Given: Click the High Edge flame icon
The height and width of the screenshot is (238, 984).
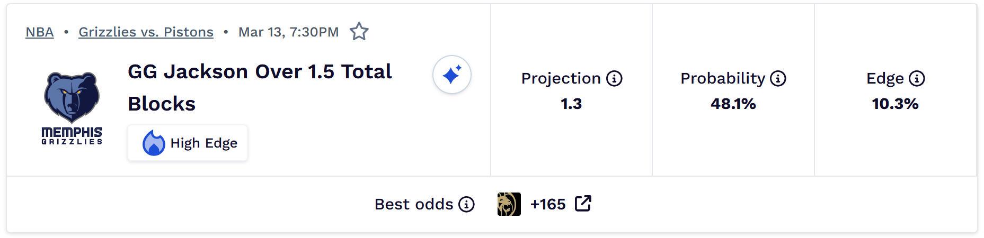Looking at the screenshot, I should (154, 143).
